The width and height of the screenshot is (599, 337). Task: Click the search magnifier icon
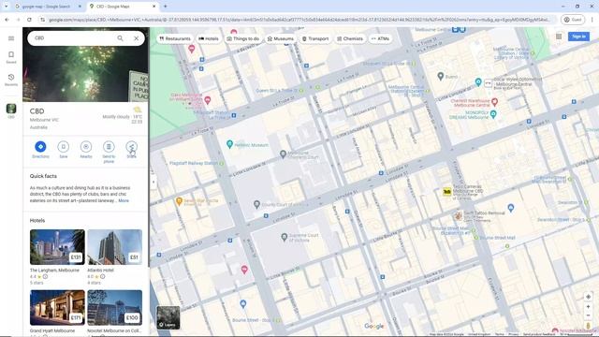[121, 38]
